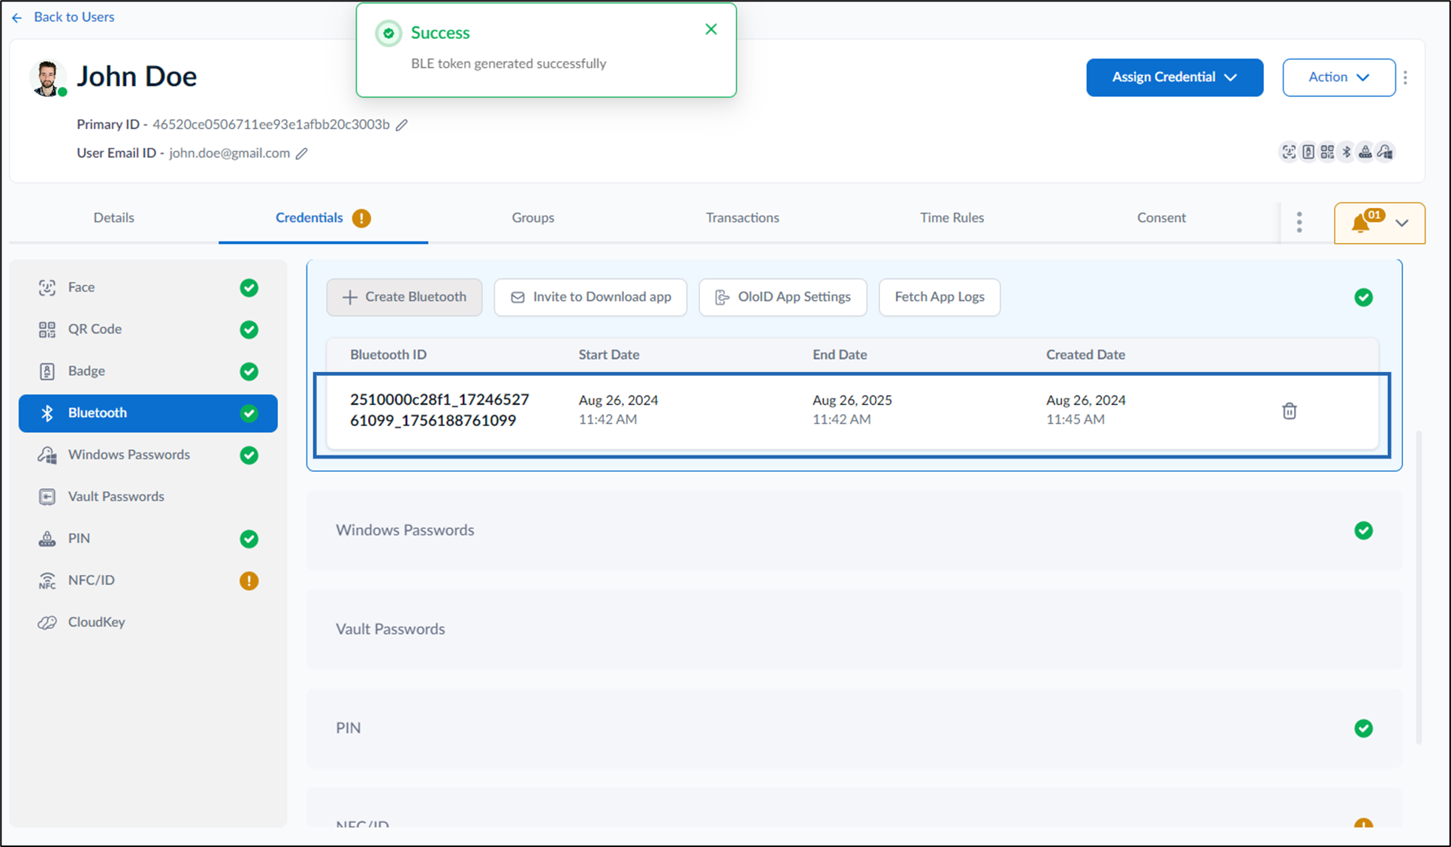Select NFC/ID in the credentials sidebar
The image size is (1451, 847).
pyautogui.click(x=148, y=581)
